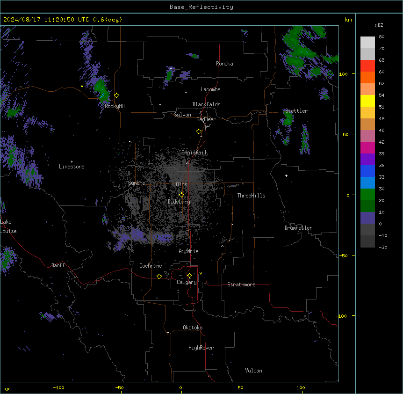Screen dimensions: 403x394
Task: Click the Didsbury town label
Action: point(179,202)
